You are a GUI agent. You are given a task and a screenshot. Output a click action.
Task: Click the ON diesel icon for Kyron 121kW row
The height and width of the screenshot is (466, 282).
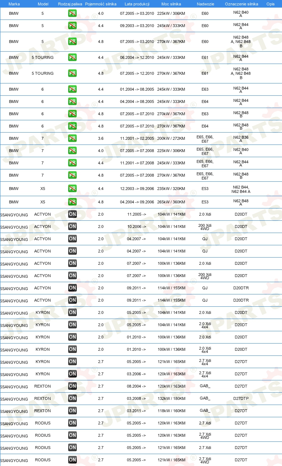click(72, 362)
